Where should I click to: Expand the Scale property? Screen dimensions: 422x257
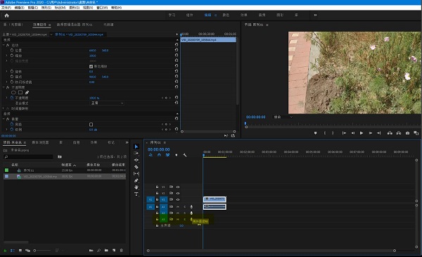(7, 56)
